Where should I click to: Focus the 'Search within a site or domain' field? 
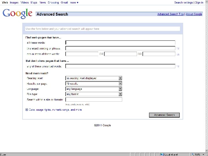coord(94,99)
